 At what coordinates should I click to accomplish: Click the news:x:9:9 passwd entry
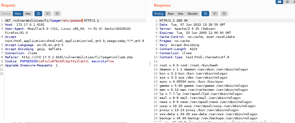tap(206, 102)
